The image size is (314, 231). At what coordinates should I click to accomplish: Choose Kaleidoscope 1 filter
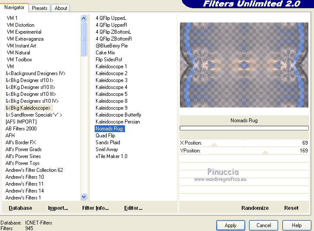(x=111, y=66)
